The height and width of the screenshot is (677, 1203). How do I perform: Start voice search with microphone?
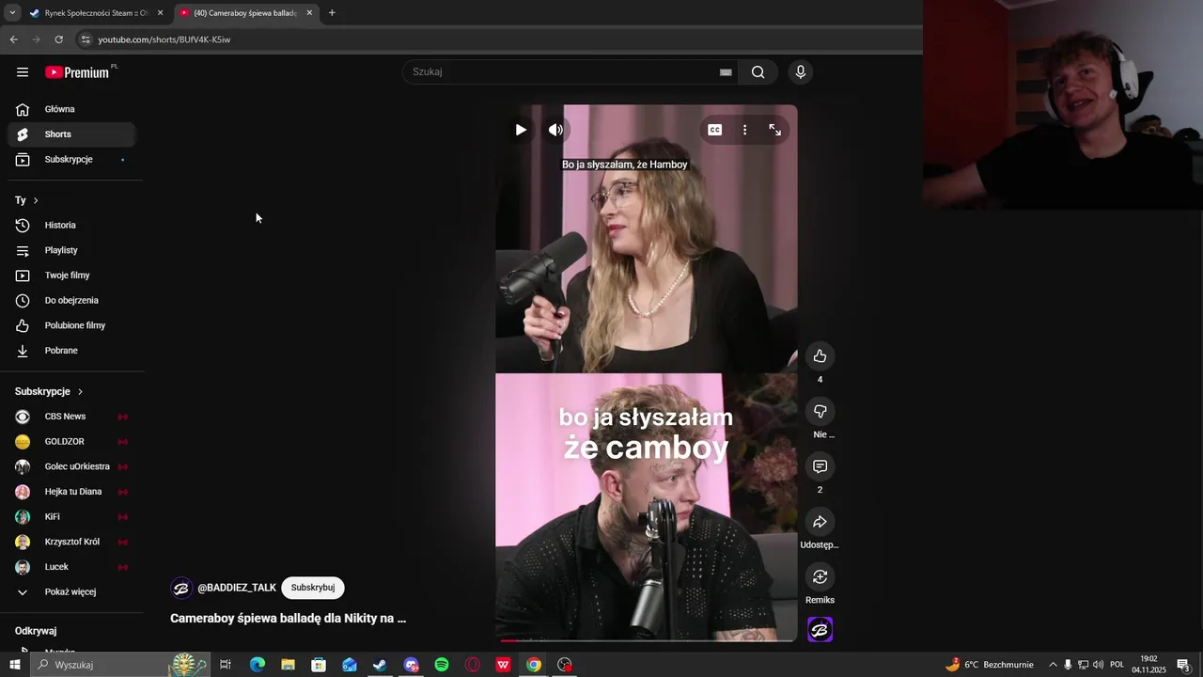coord(801,72)
